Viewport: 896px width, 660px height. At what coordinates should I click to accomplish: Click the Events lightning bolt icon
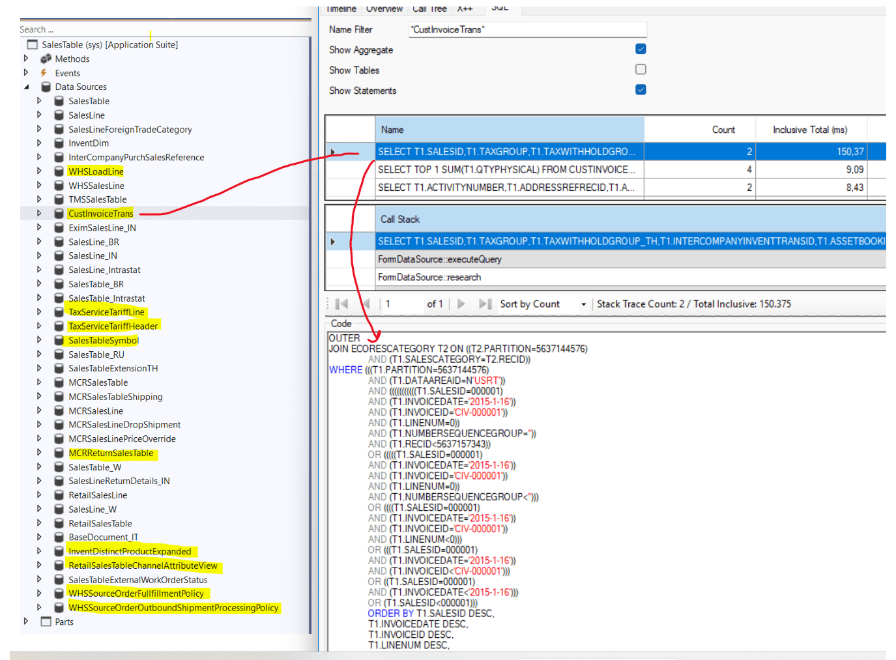(44, 73)
